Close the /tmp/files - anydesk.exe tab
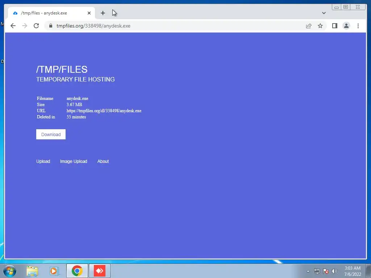Viewport: 371px width, 278px height. click(89, 13)
